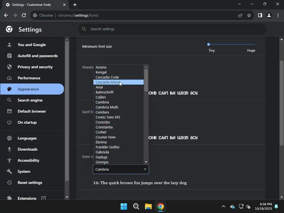Adjust the Minimum font size slider

coord(232,44)
